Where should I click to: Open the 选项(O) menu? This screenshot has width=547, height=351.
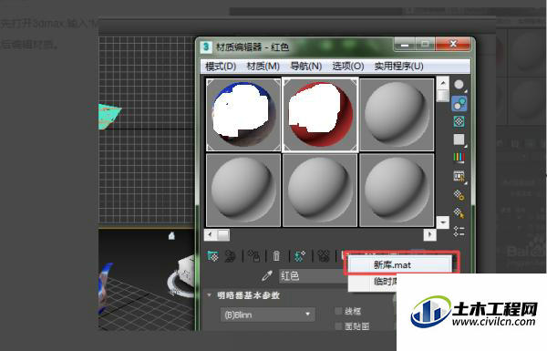[x=348, y=66]
